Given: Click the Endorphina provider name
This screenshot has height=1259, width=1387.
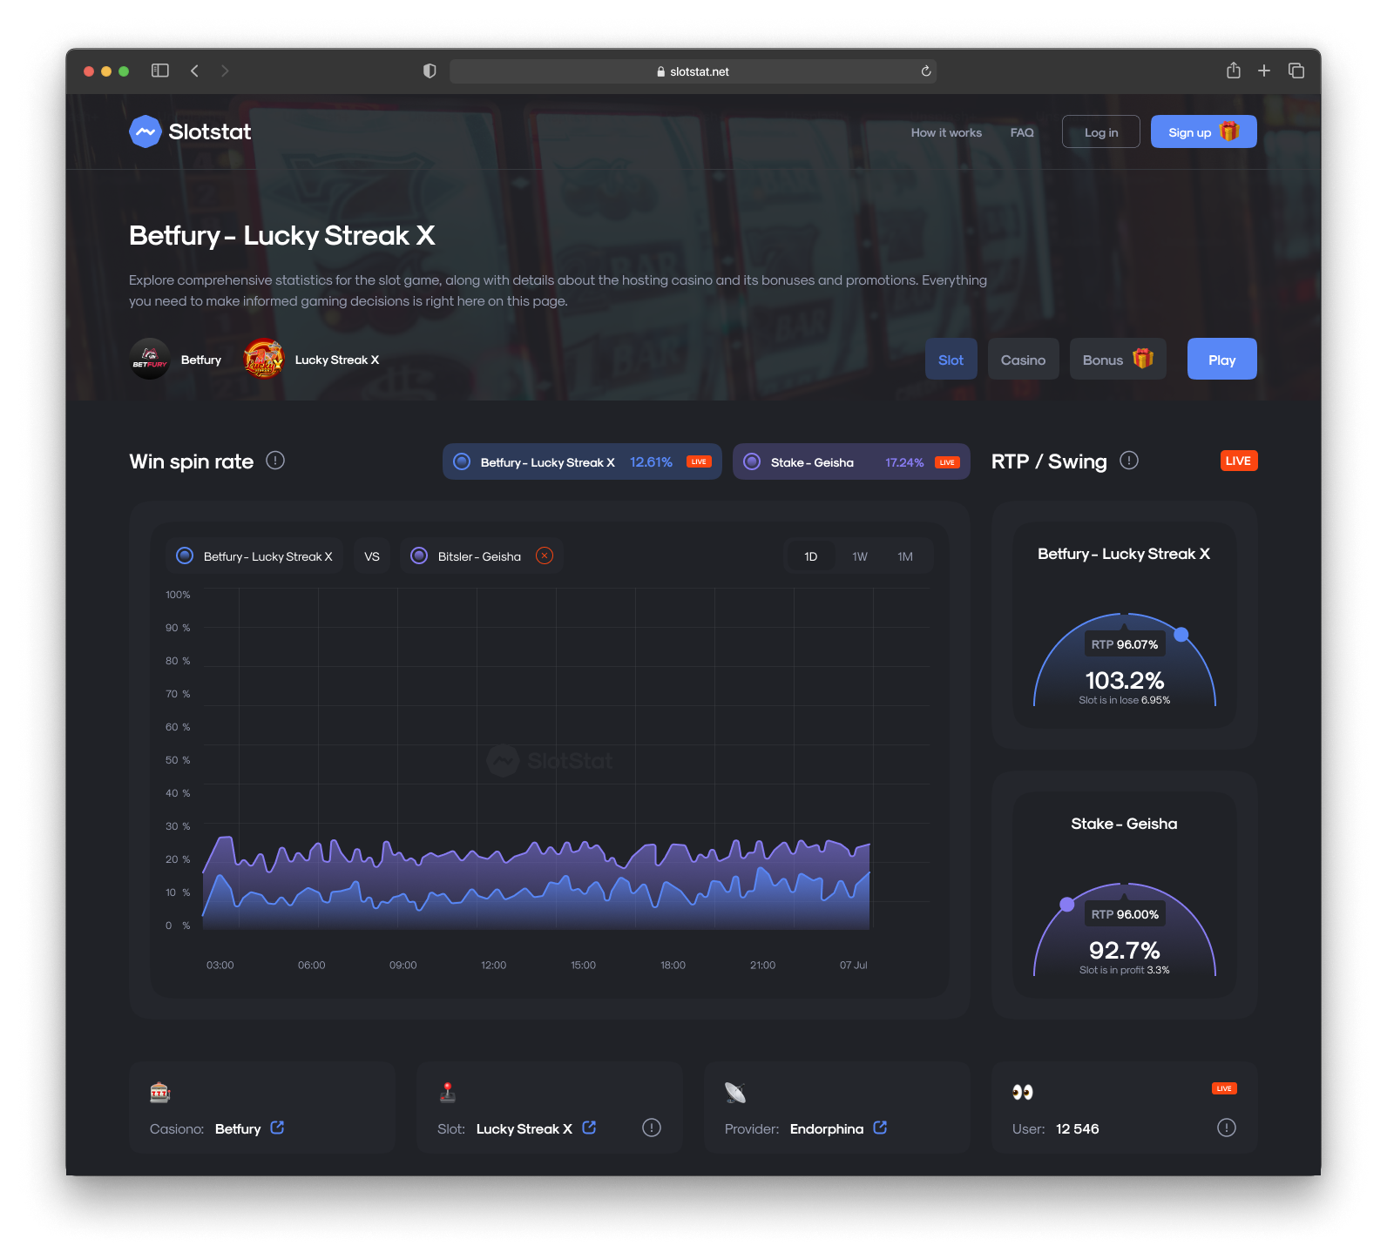Looking at the screenshot, I should [826, 1128].
